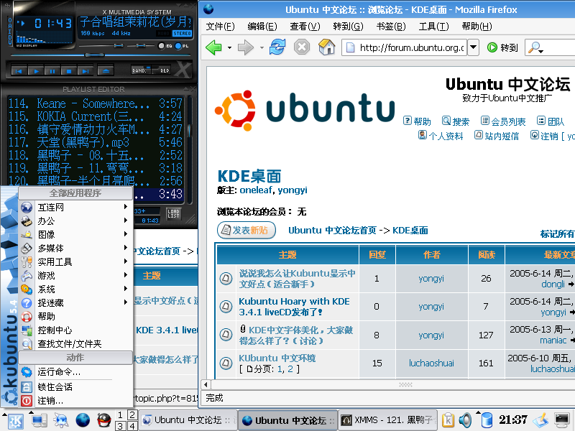
Task: Click the green 转到 Go button
Action: click(x=502, y=47)
